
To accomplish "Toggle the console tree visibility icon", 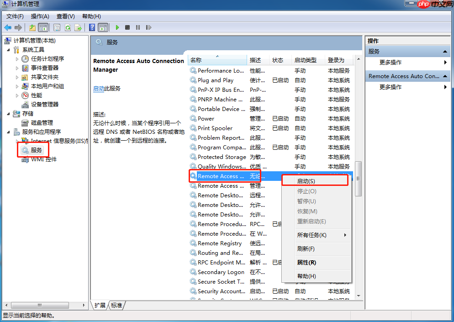I will pos(42,27).
